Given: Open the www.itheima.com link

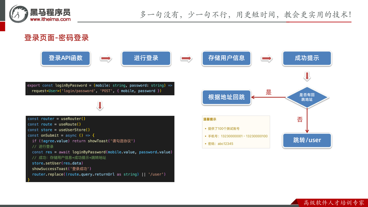Looking at the screenshot, I should point(50,19).
